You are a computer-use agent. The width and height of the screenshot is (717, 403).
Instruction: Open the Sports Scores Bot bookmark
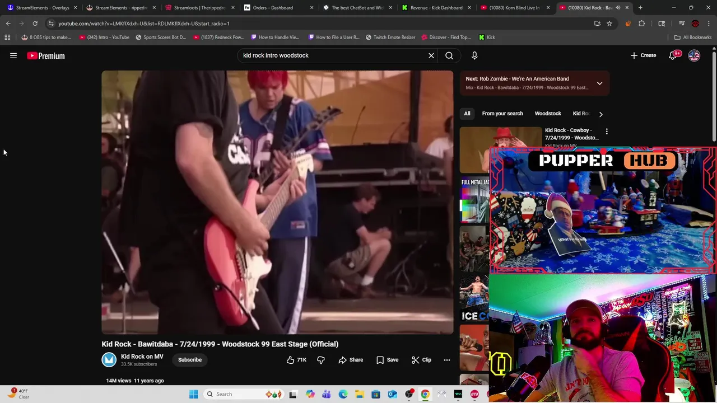tap(160, 38)
